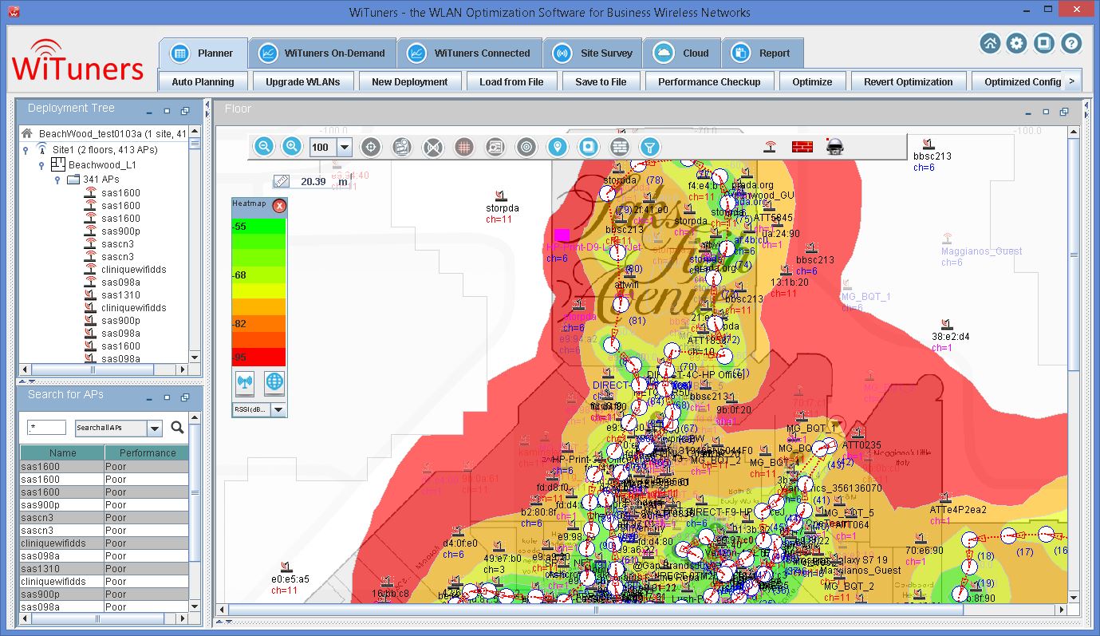
Task: Run Performance Checkup
Action: coord(709,81)
